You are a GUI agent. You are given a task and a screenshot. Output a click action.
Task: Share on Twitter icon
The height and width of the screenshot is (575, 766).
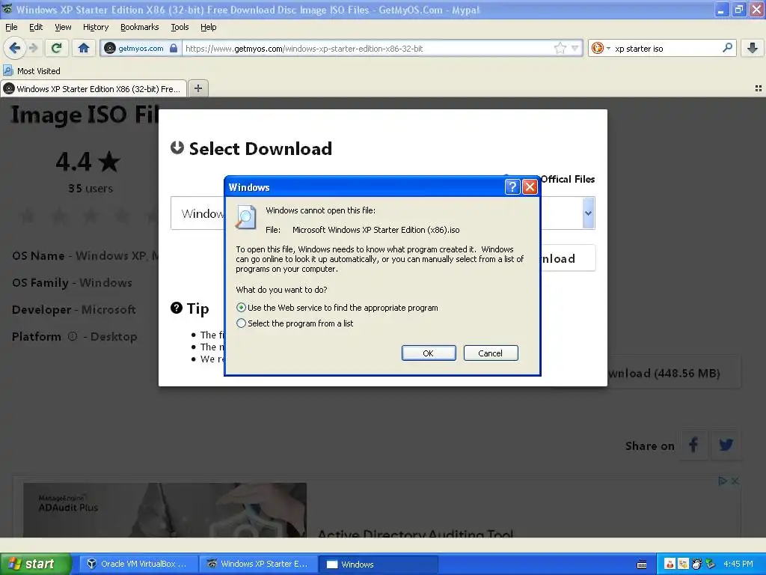pos(726,445)
